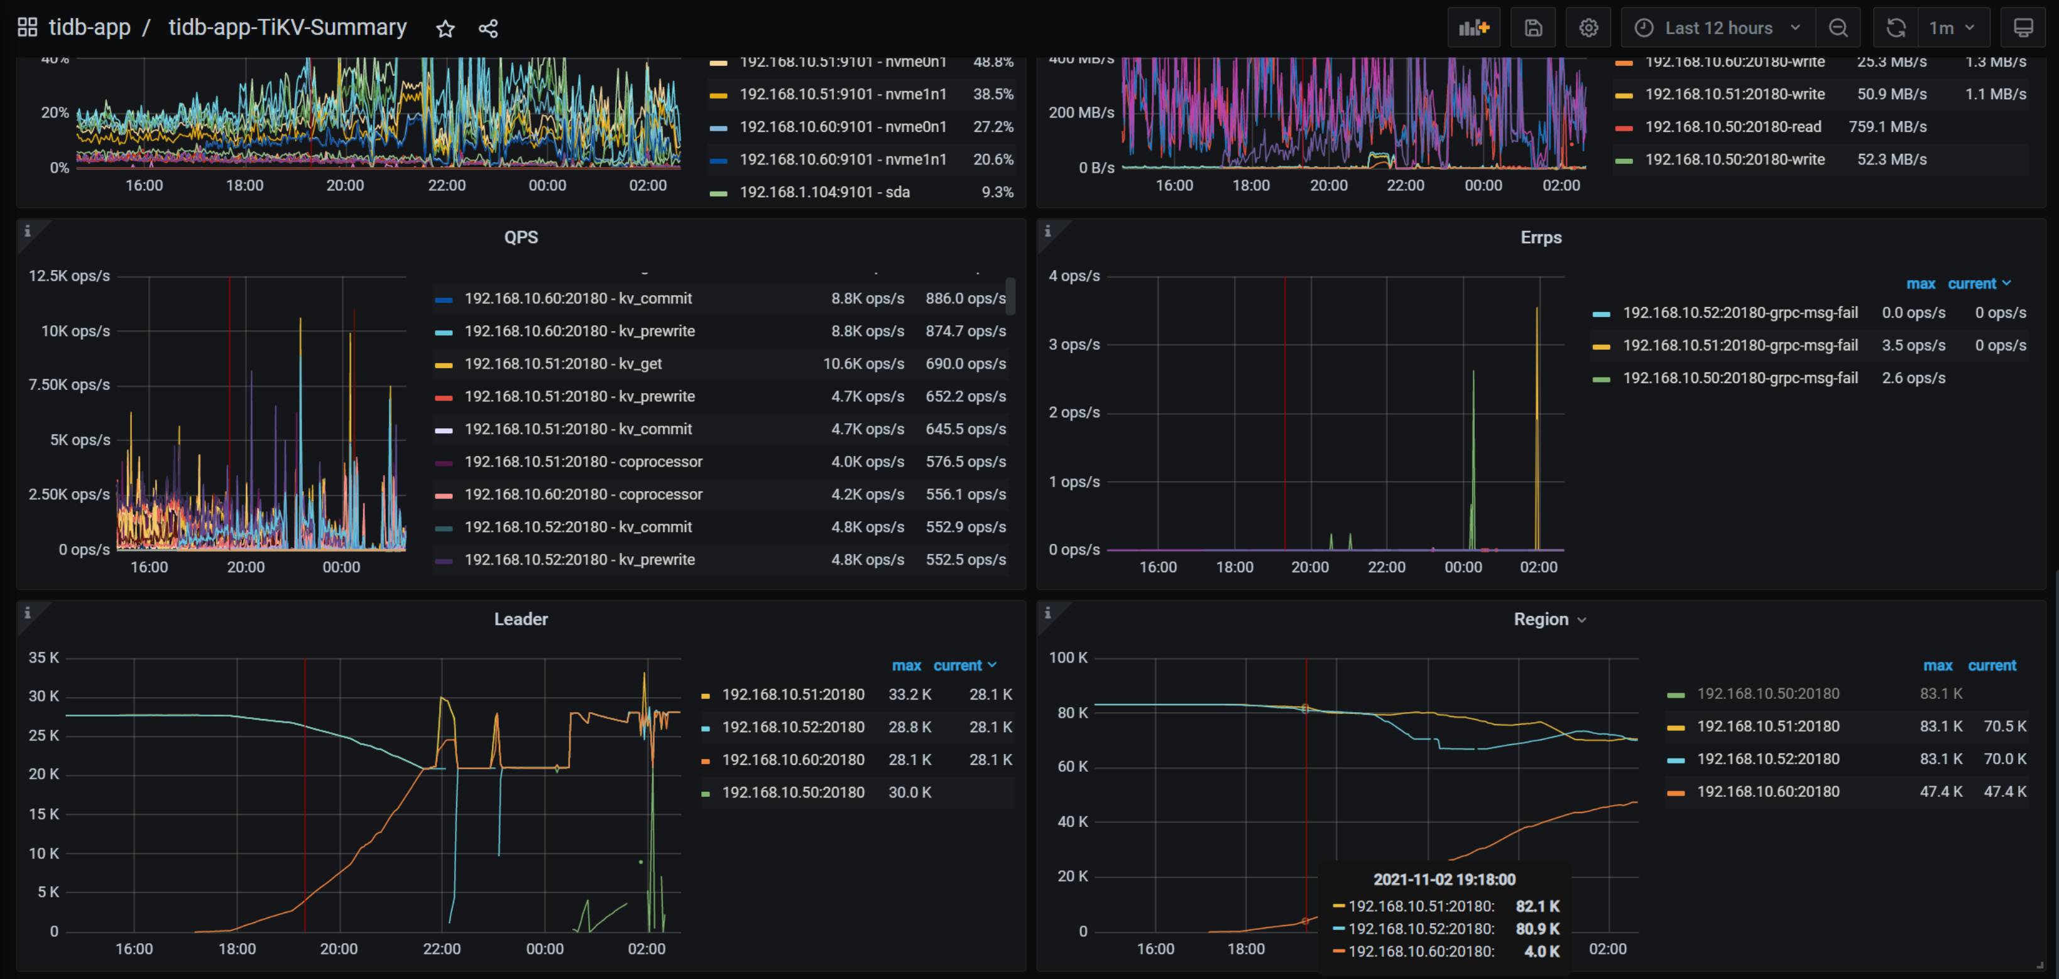Open dashboard settings gear icon
Screen dimensions: 2059x979
point(1588,28)
